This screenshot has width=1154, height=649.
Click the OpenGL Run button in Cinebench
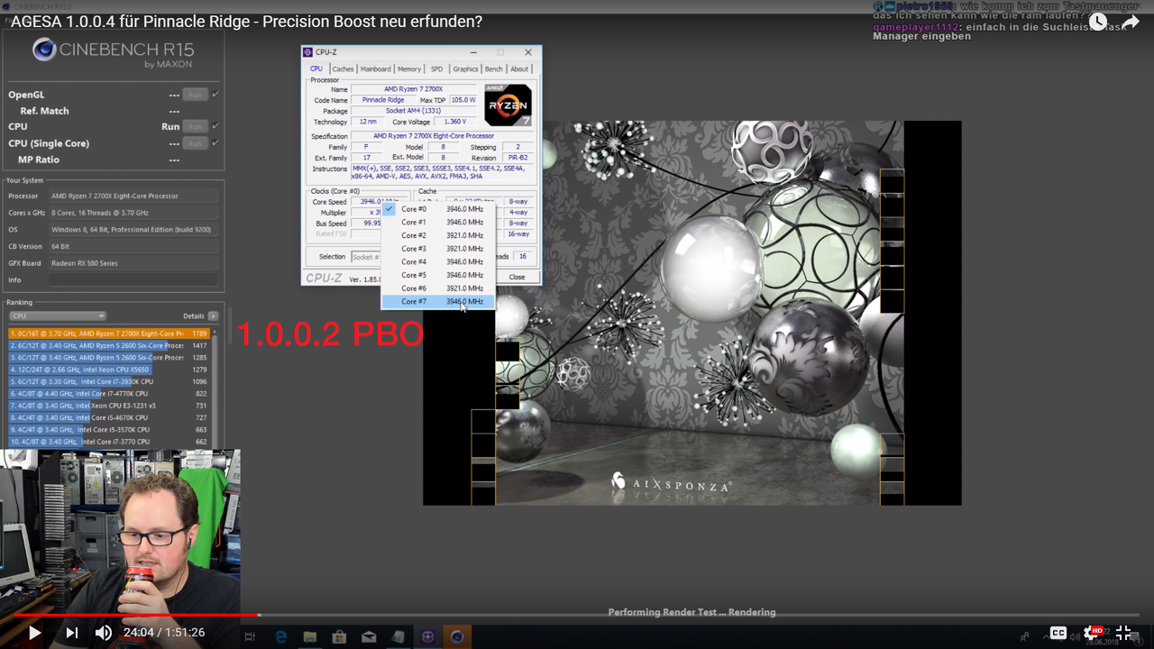(195, 95)
